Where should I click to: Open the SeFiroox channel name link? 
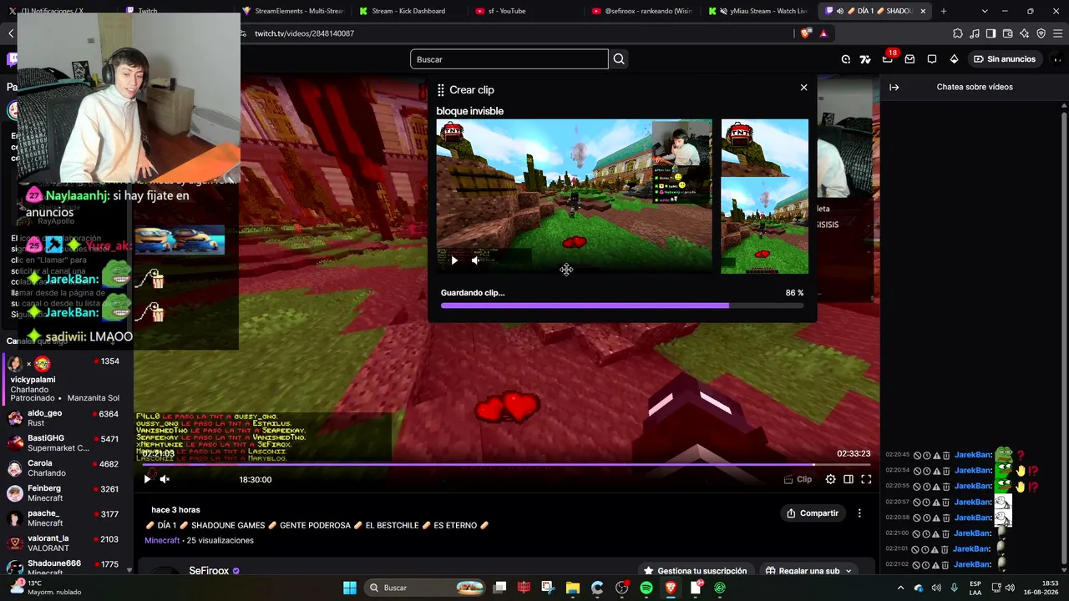[209, 571]
